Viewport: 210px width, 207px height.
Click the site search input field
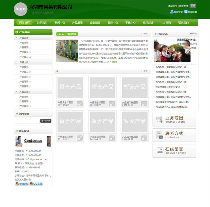coord(27,122)
